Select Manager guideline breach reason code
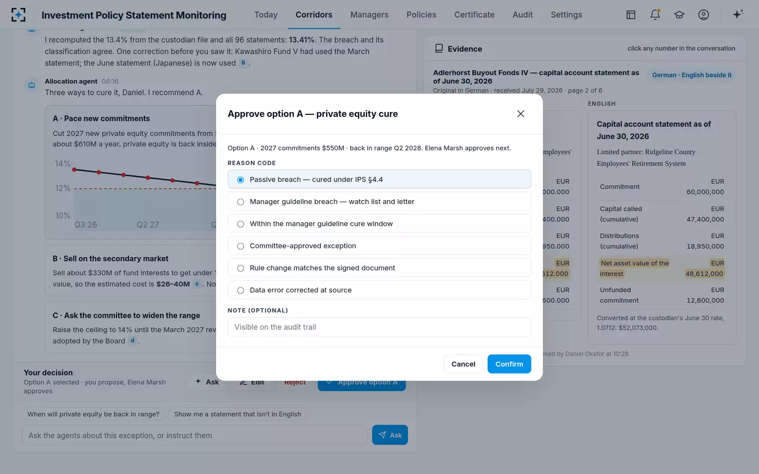 (x=379, y=202)
